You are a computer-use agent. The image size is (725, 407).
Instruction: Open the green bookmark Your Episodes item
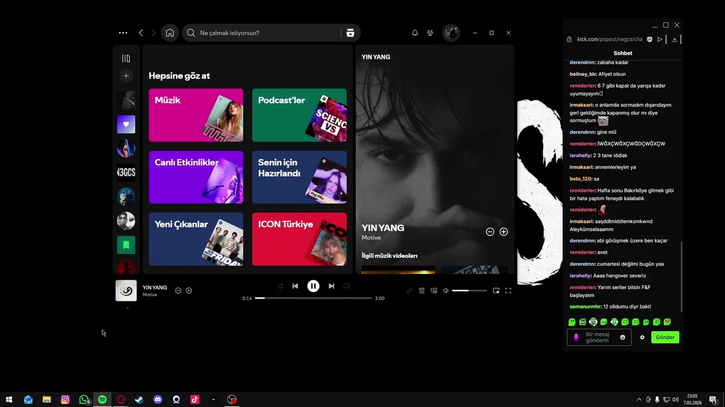coord(126,245)
